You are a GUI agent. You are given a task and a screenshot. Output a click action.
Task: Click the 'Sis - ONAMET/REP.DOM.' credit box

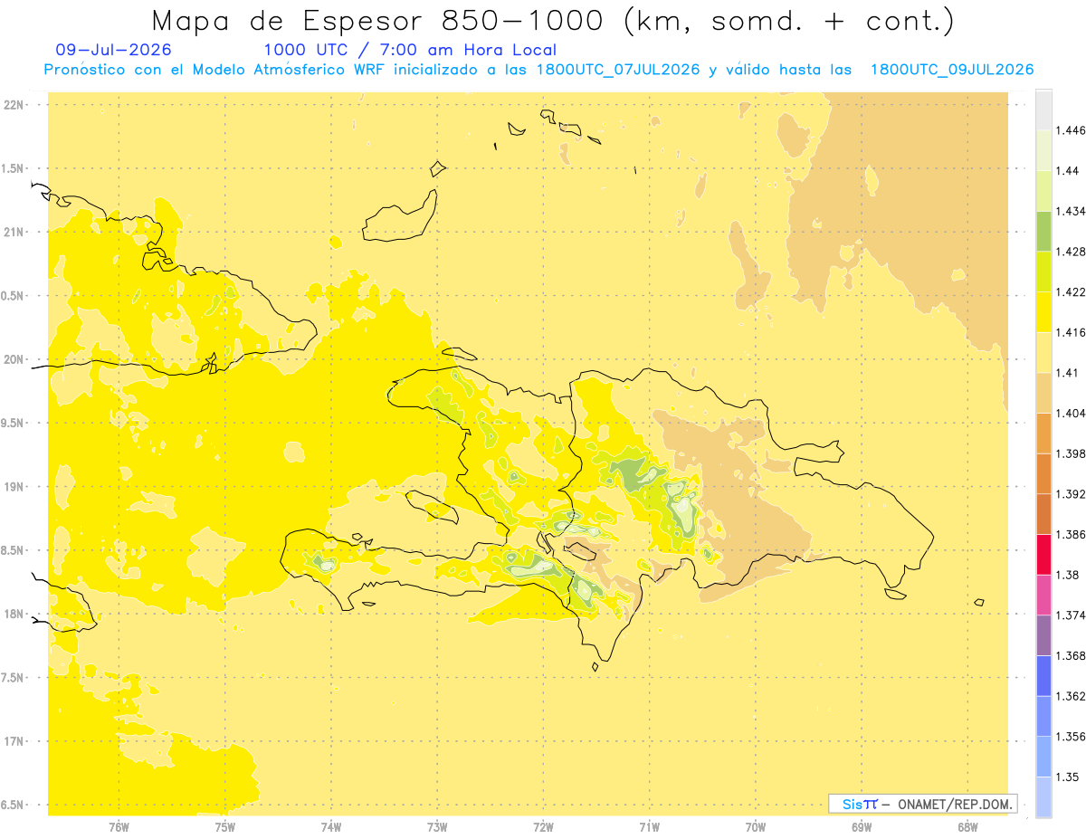[x=923, y=804]
